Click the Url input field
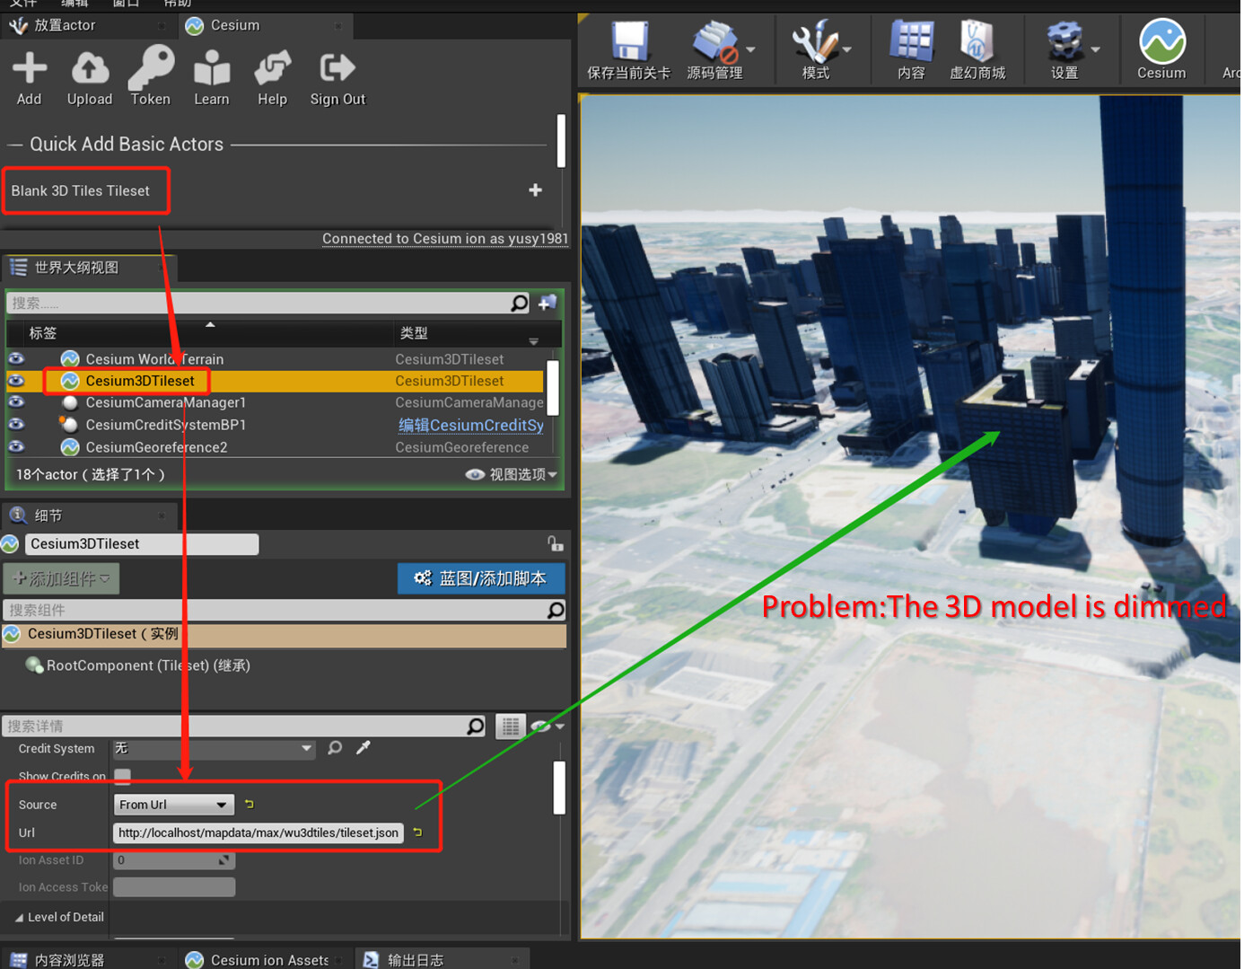This screenshot has width=1253, height=969. point(258,832)
